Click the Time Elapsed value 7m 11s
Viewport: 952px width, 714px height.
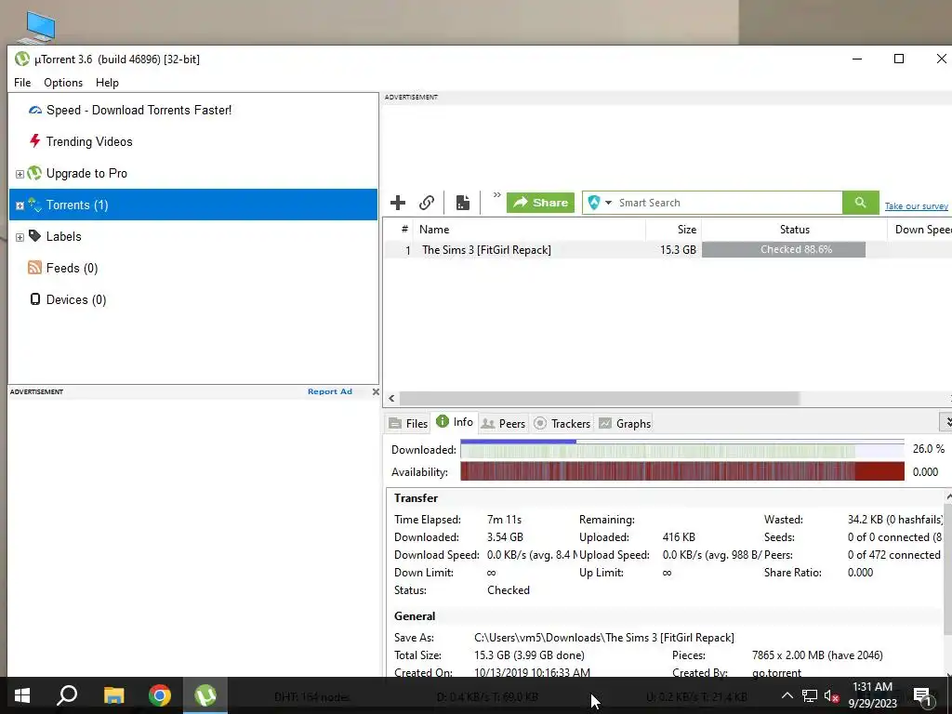pyautogui.click(x=504, y=520)
